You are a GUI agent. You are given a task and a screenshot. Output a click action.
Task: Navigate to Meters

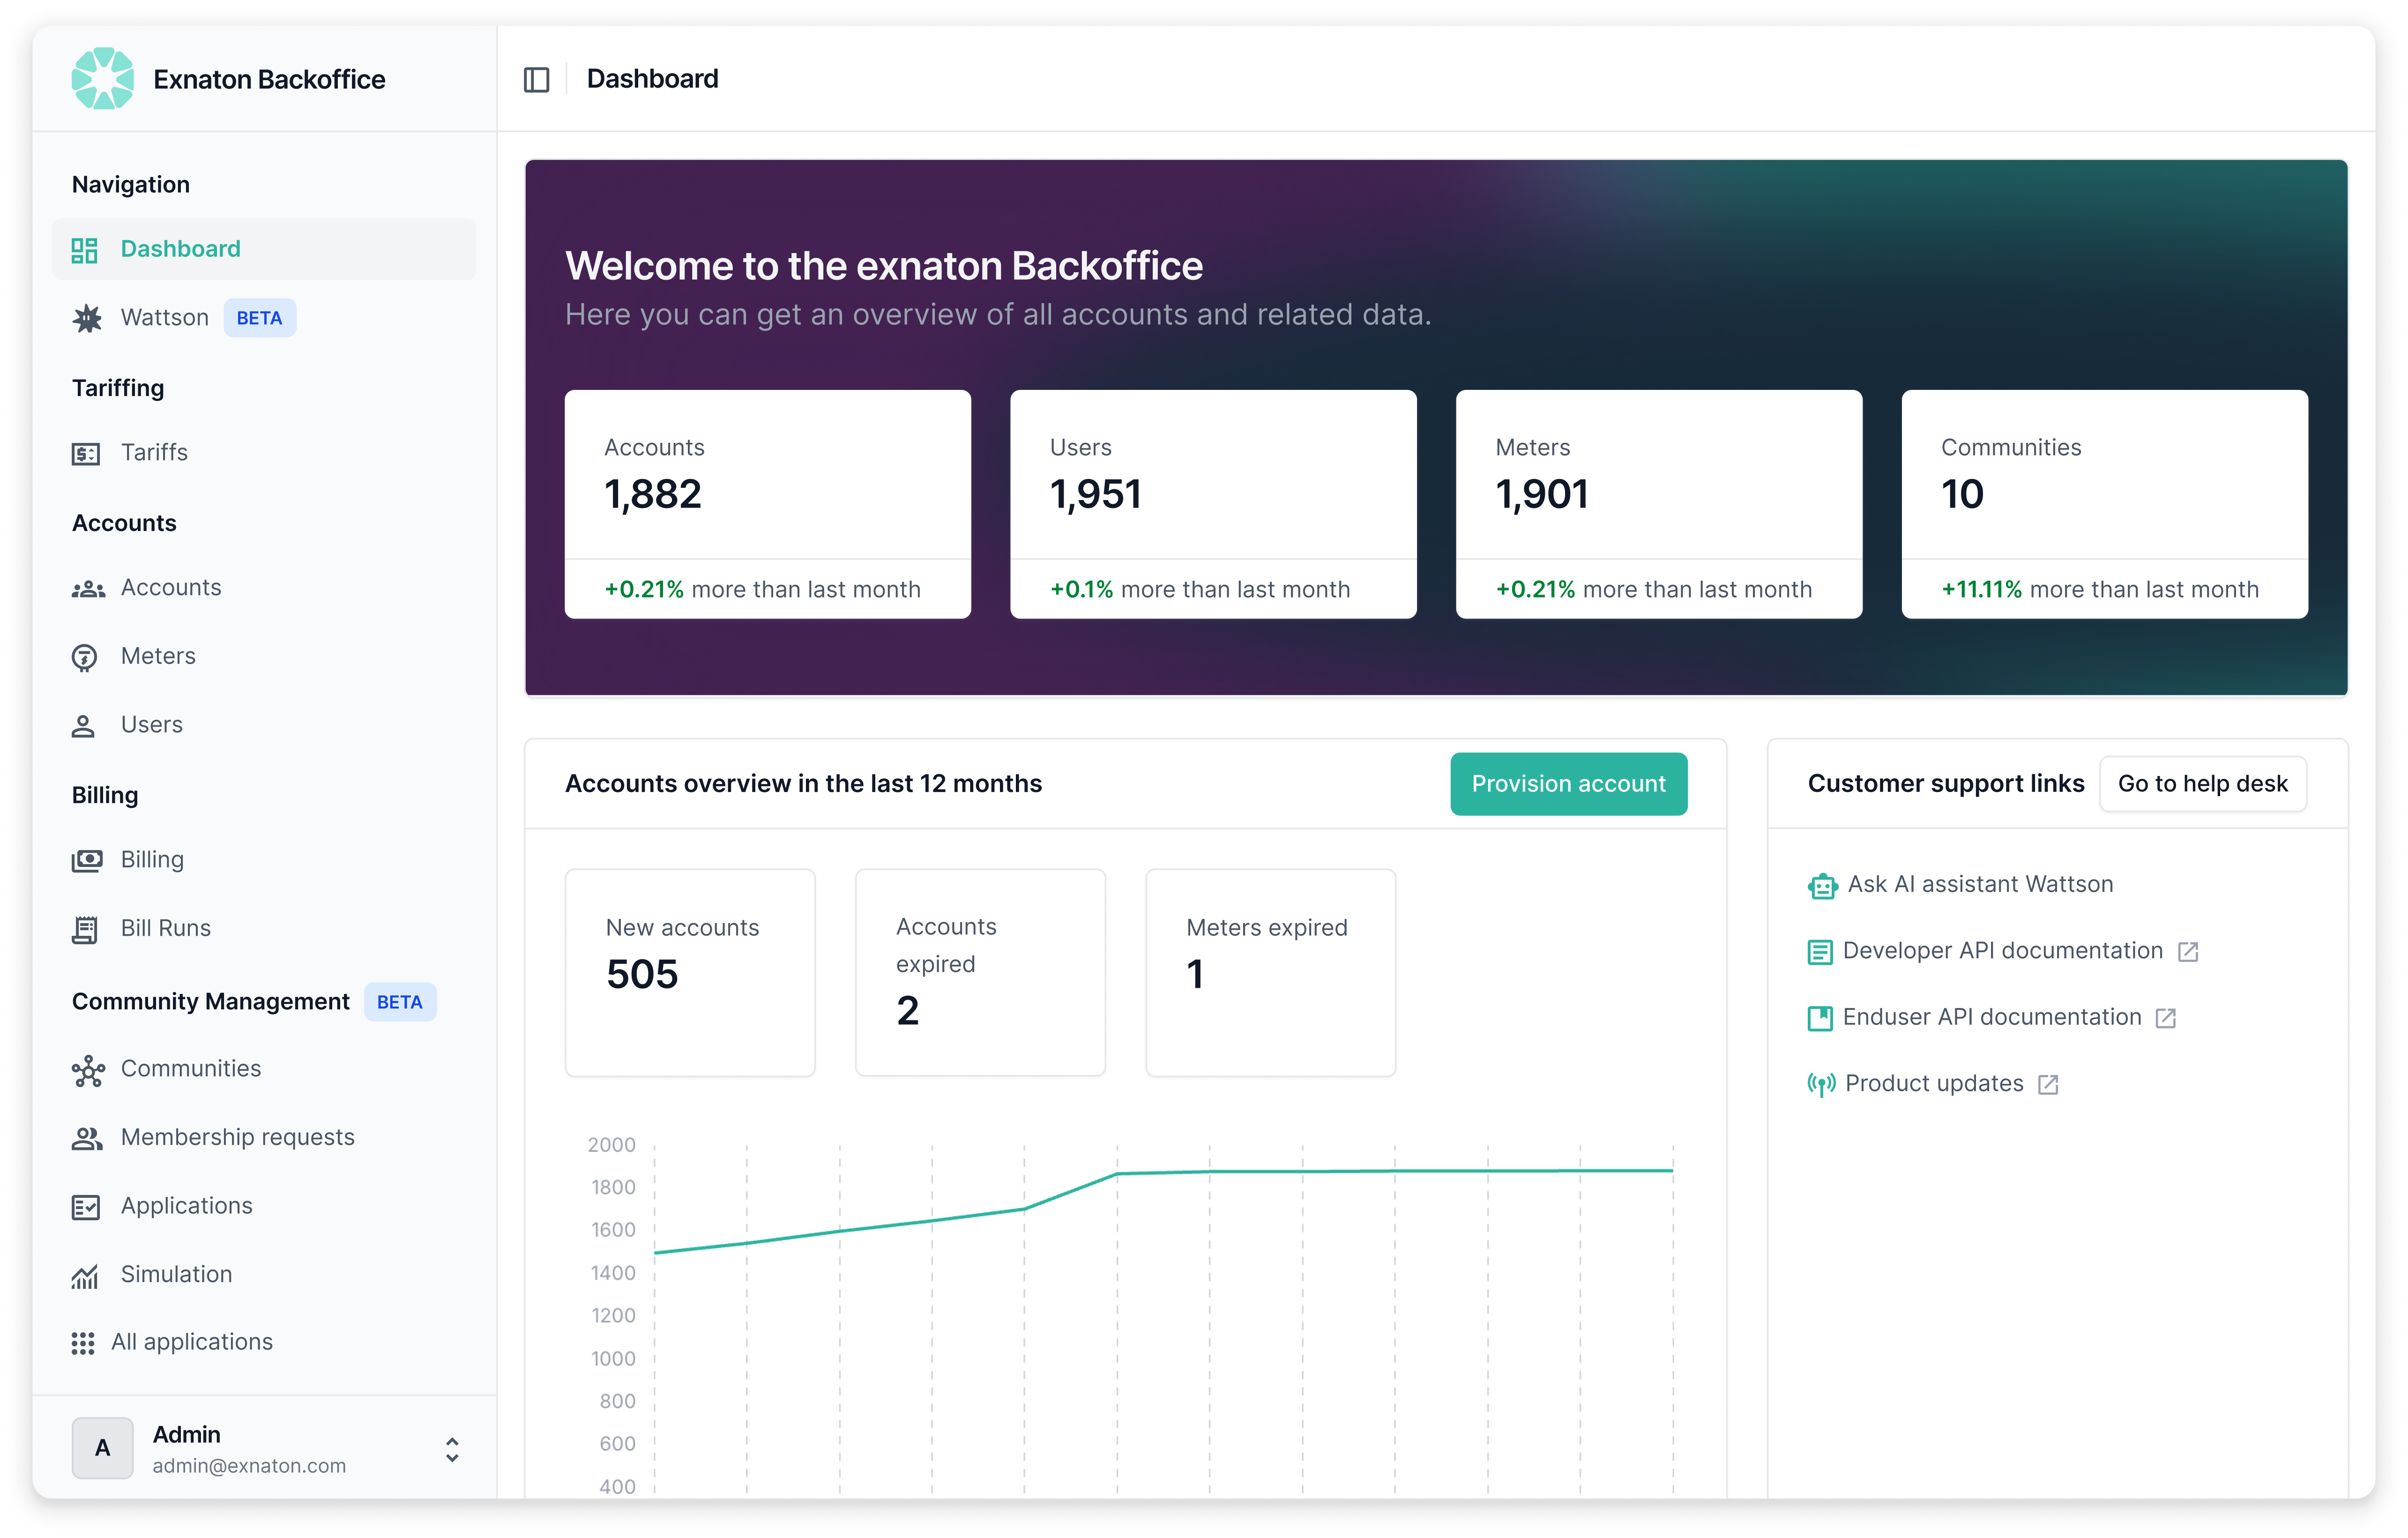[264, 657]
